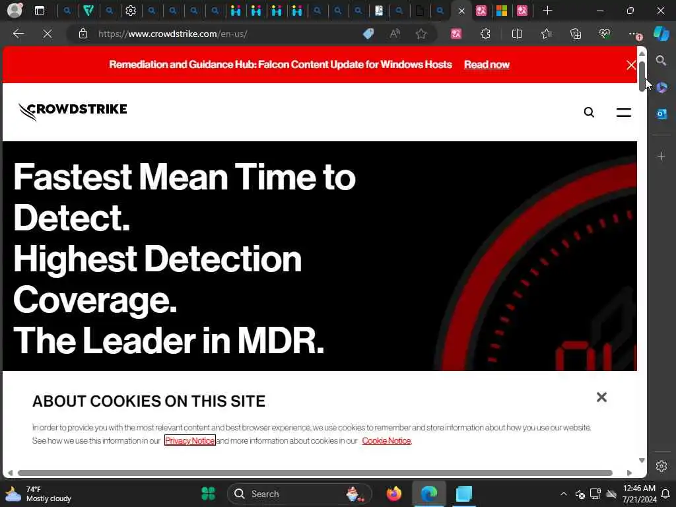The width and height of the screenshot is (676, 507).
Task: Launch Copilot from the toolbar
Action: [661, 34]
